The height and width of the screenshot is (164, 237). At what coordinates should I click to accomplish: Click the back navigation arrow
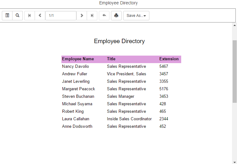click(x=104, y=15)
